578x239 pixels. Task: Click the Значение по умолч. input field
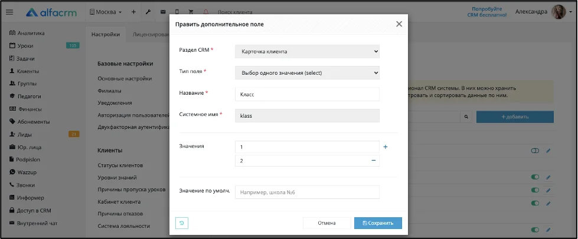(307, 192)
